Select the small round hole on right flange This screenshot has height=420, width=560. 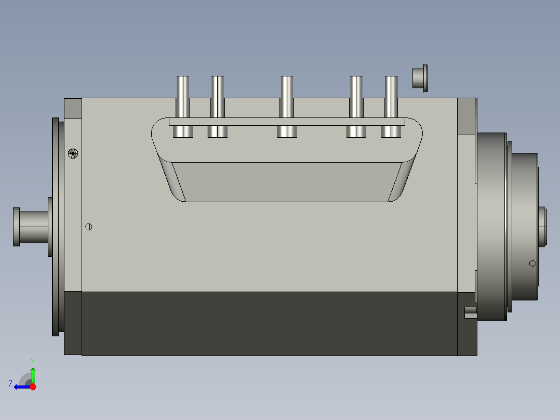coord(532,264)
